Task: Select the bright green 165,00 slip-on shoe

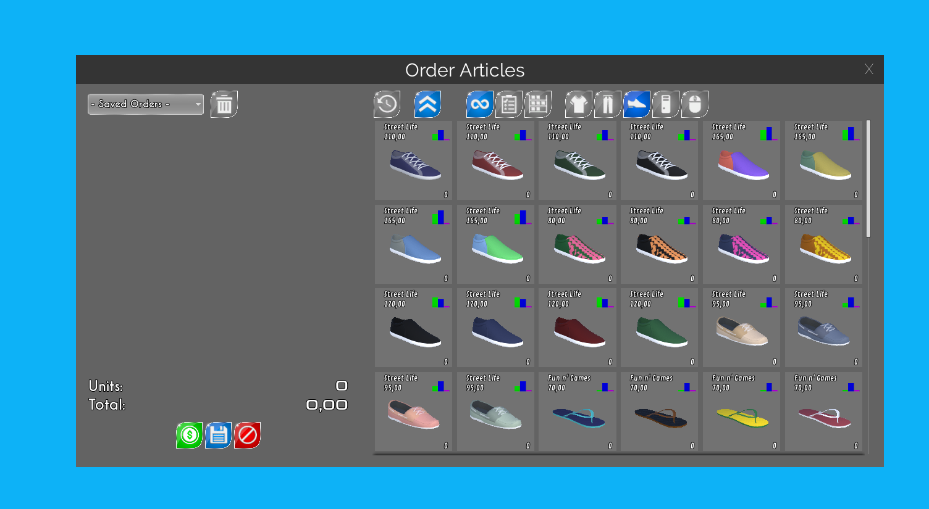Action: coord(495,244)
